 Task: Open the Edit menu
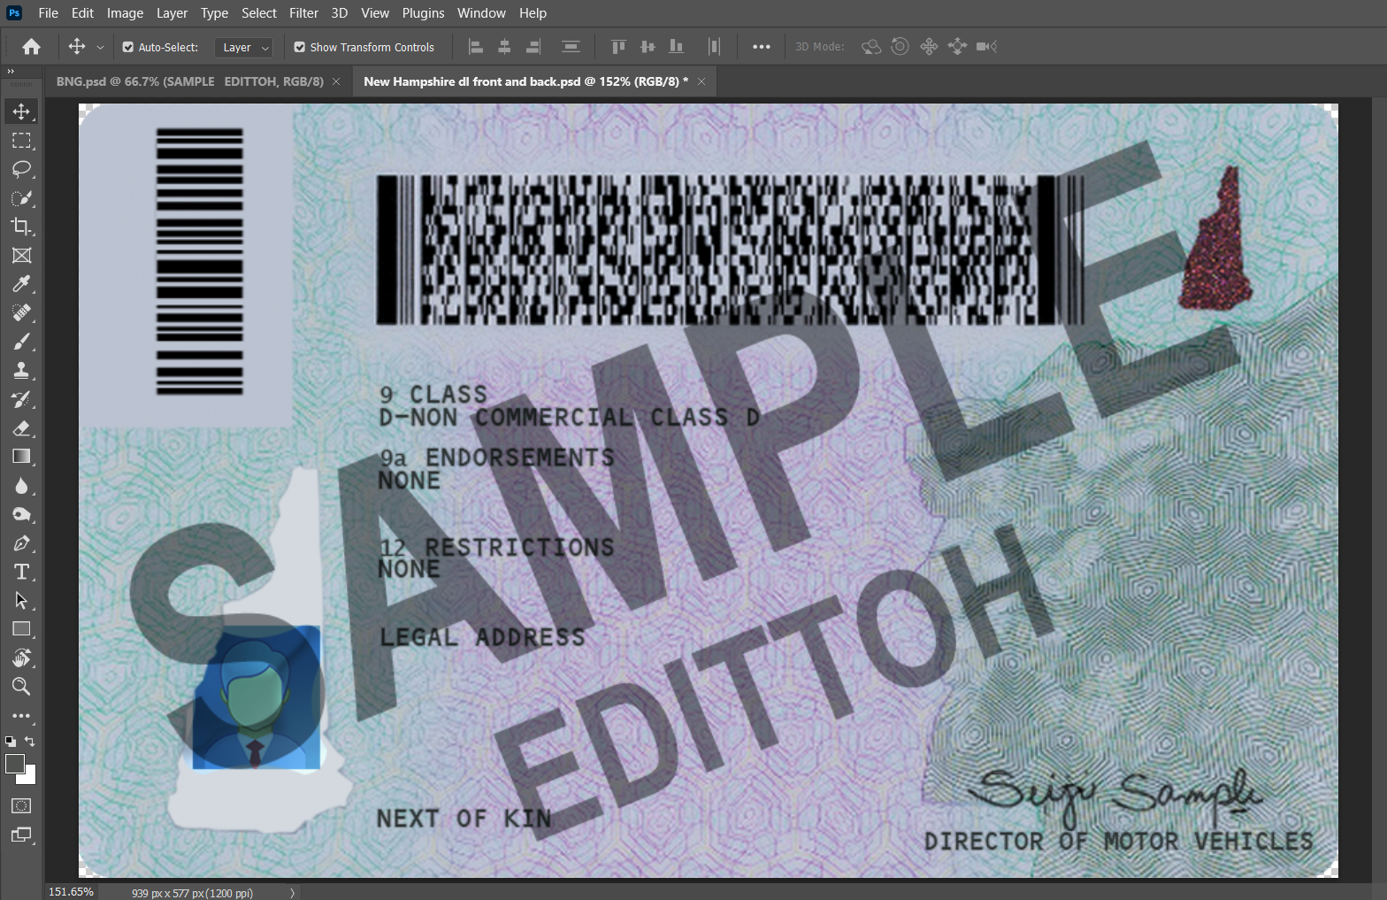click(82, 13)
